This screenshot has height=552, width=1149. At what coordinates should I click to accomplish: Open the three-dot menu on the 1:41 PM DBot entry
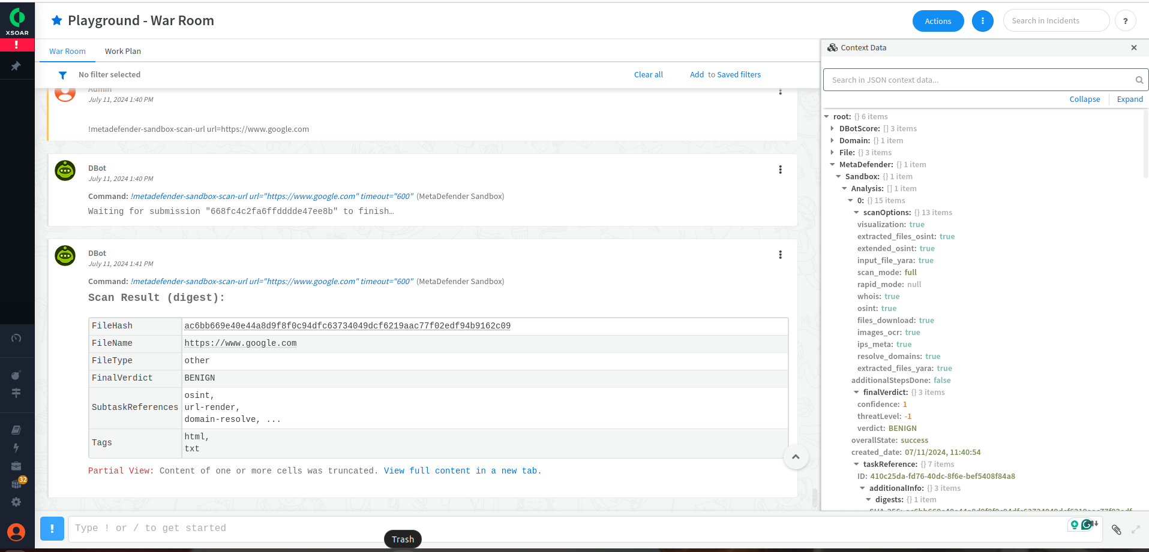780,255
